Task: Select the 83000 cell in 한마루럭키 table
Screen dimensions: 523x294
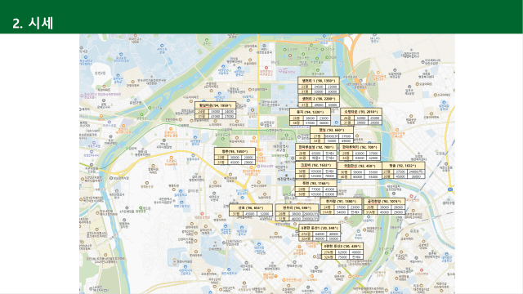Action: [360, 158]
